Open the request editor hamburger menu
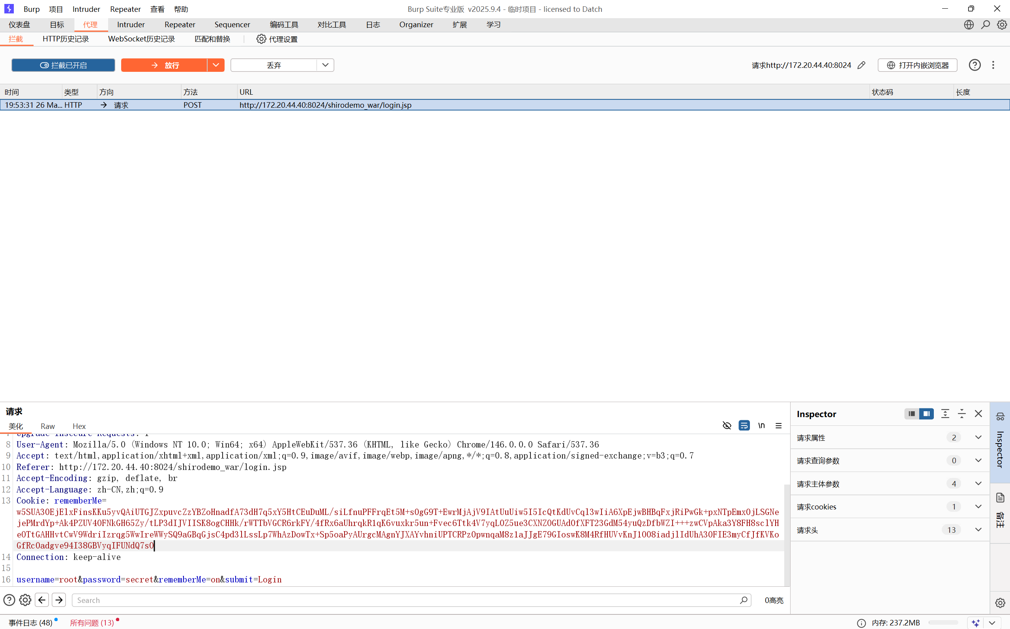 778,425
